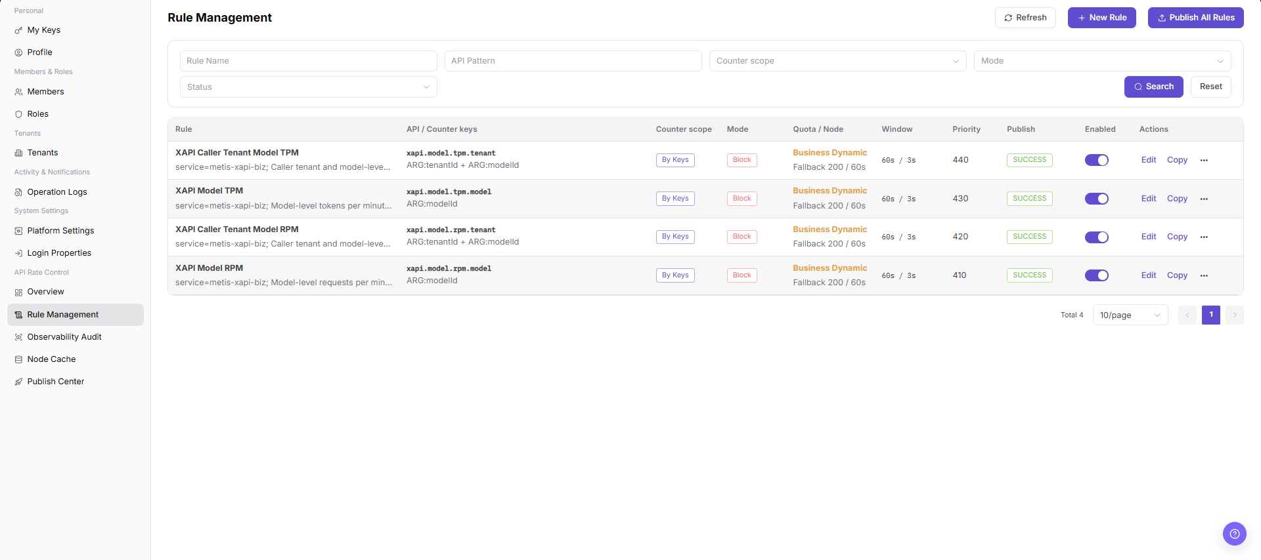The image size is (1261, 560).
Task: Click the Operation Logs icon
Action: pyautogui.click(x=18, y=192)
